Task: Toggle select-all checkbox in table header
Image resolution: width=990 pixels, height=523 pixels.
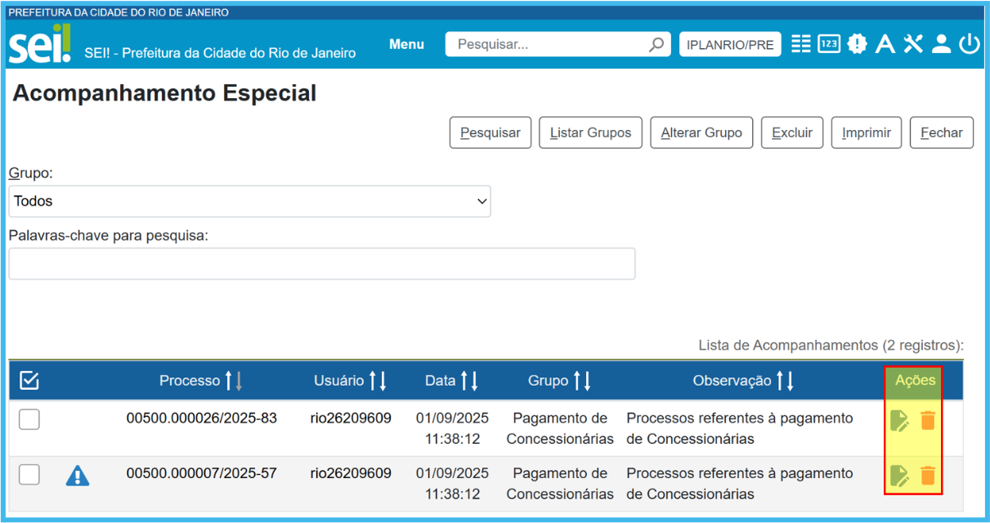Action: (x=29, y=380)
